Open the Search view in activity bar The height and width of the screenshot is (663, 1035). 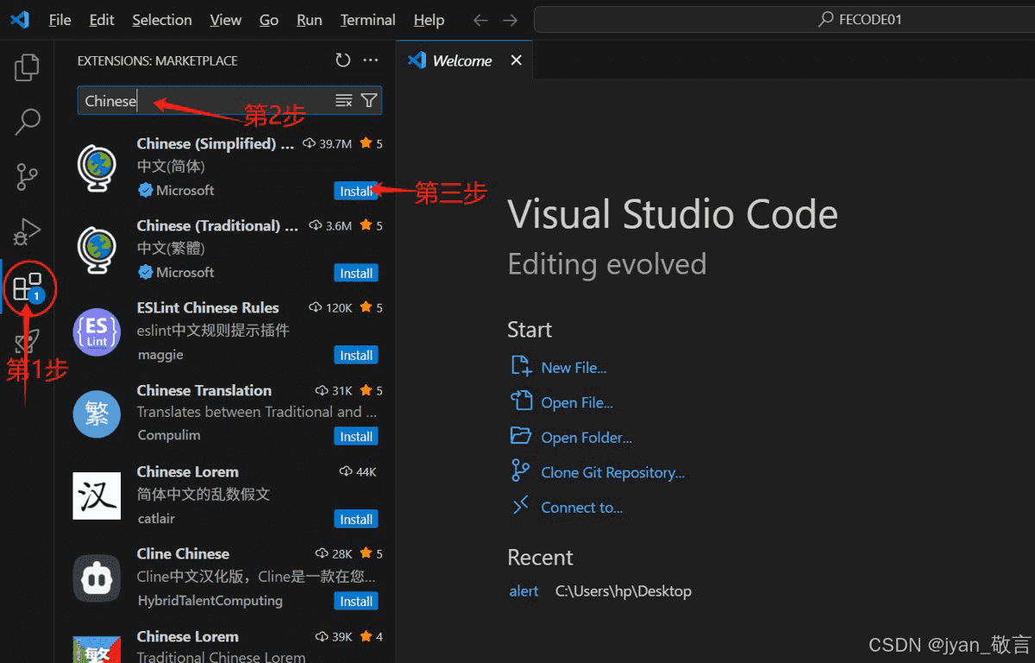coord(27,122)
